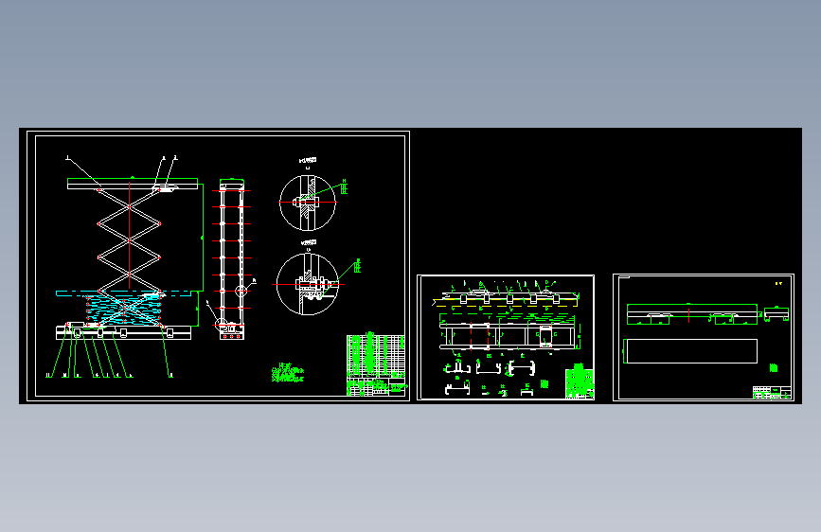The image size is (821, 532).
Task: Select the red vertical centerline of the scissor arms
Action: click(130, 235)
